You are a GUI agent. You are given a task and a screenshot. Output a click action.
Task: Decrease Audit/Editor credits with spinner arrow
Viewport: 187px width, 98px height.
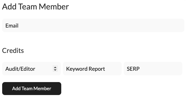point(55,70)
